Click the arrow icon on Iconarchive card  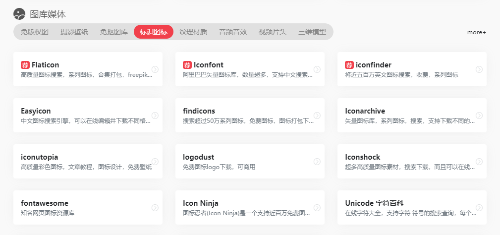[x=479, y=116]
